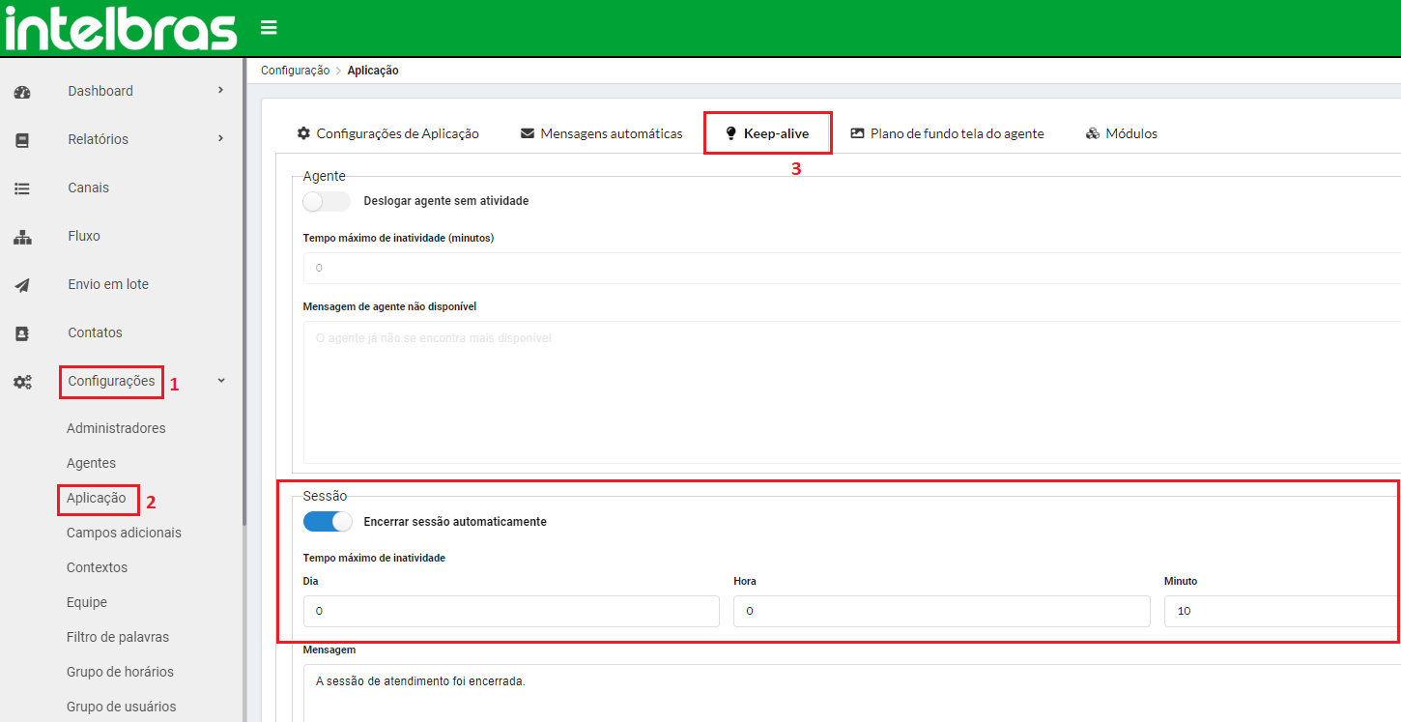This screenshot has height=722, width=1401.
Task: Click the Minuto input field
Action: (1282, 611)
